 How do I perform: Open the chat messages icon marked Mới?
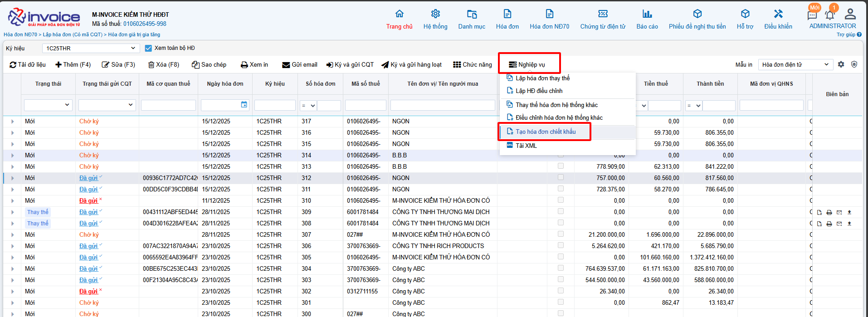pyautogui.click(x=812, y=15)
